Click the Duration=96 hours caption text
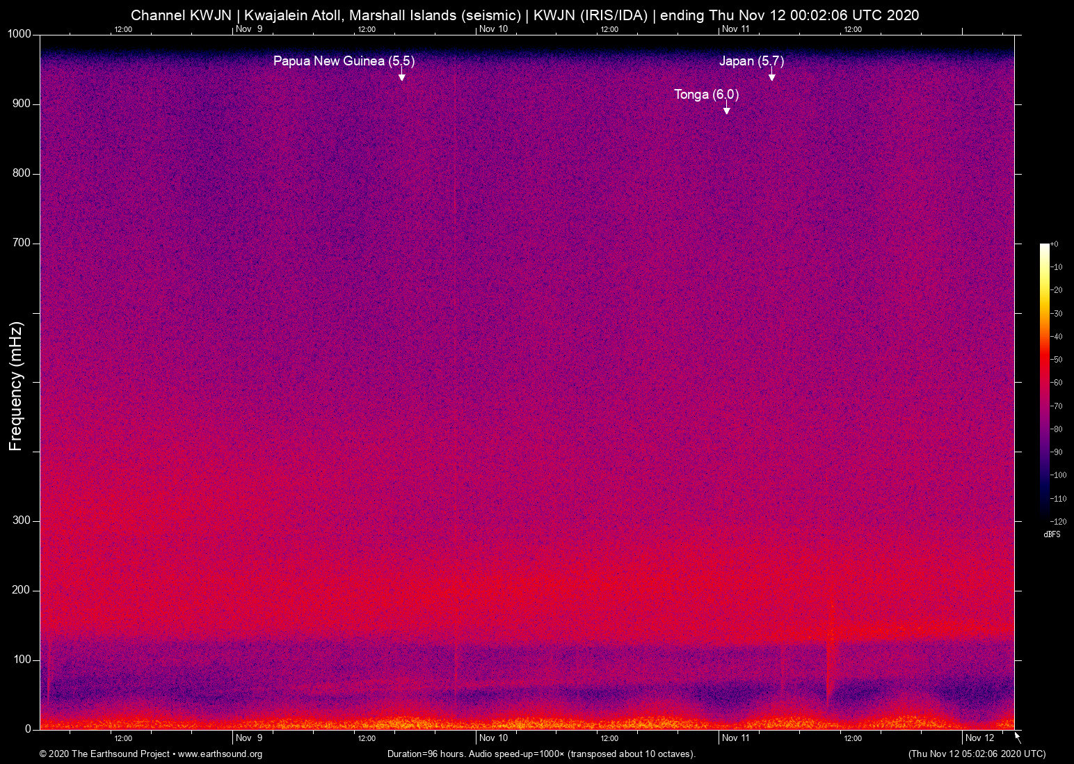 click(x=540, y=754)
